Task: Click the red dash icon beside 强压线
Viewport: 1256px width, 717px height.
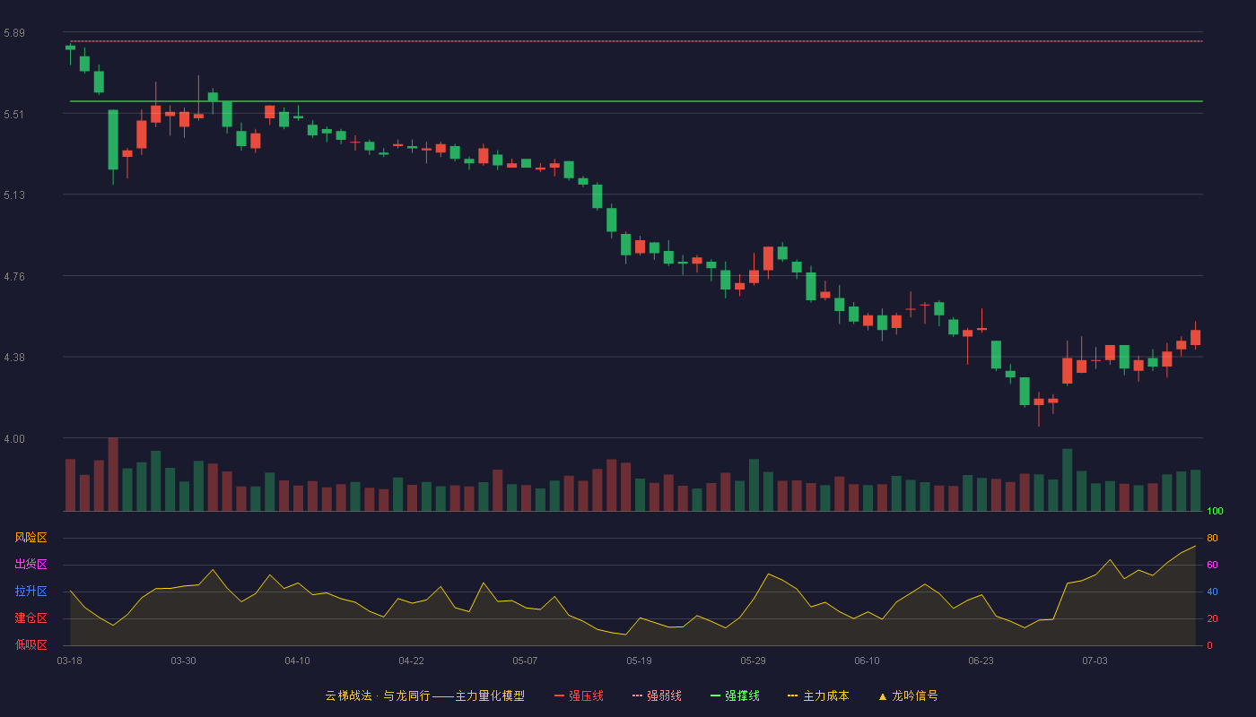Action: pos(560,695)
